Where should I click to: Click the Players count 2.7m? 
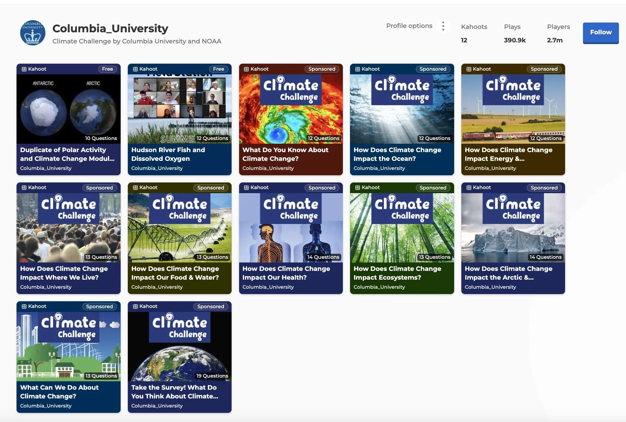point(555,40)
